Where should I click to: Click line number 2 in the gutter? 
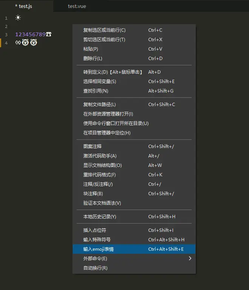coord(6,26)
